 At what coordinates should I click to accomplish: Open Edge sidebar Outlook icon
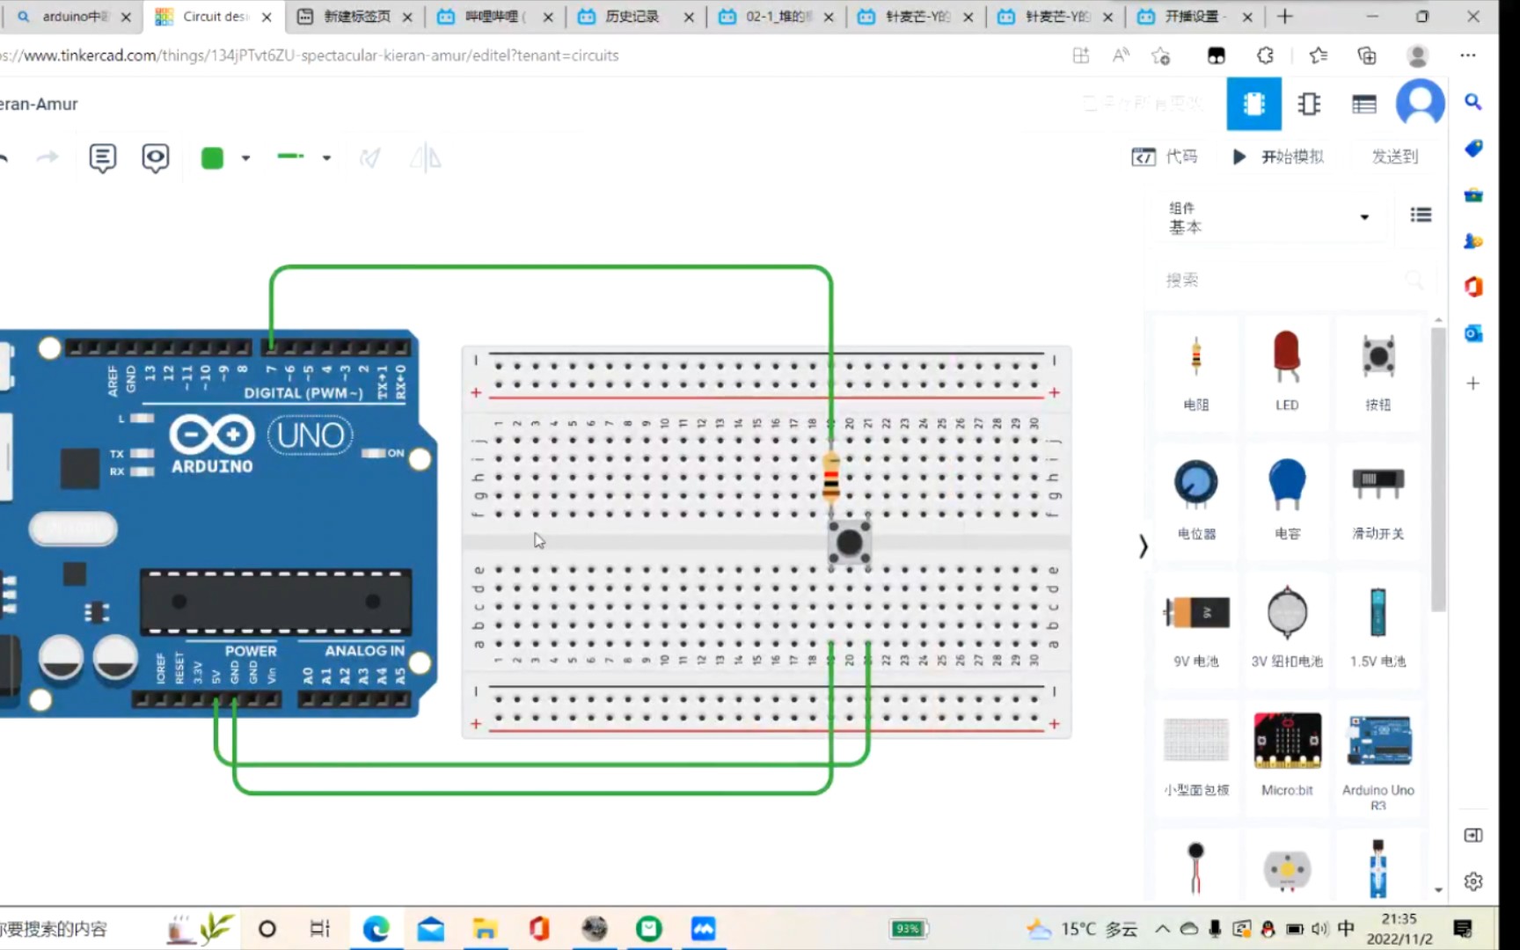click(x=1473, y=333)
